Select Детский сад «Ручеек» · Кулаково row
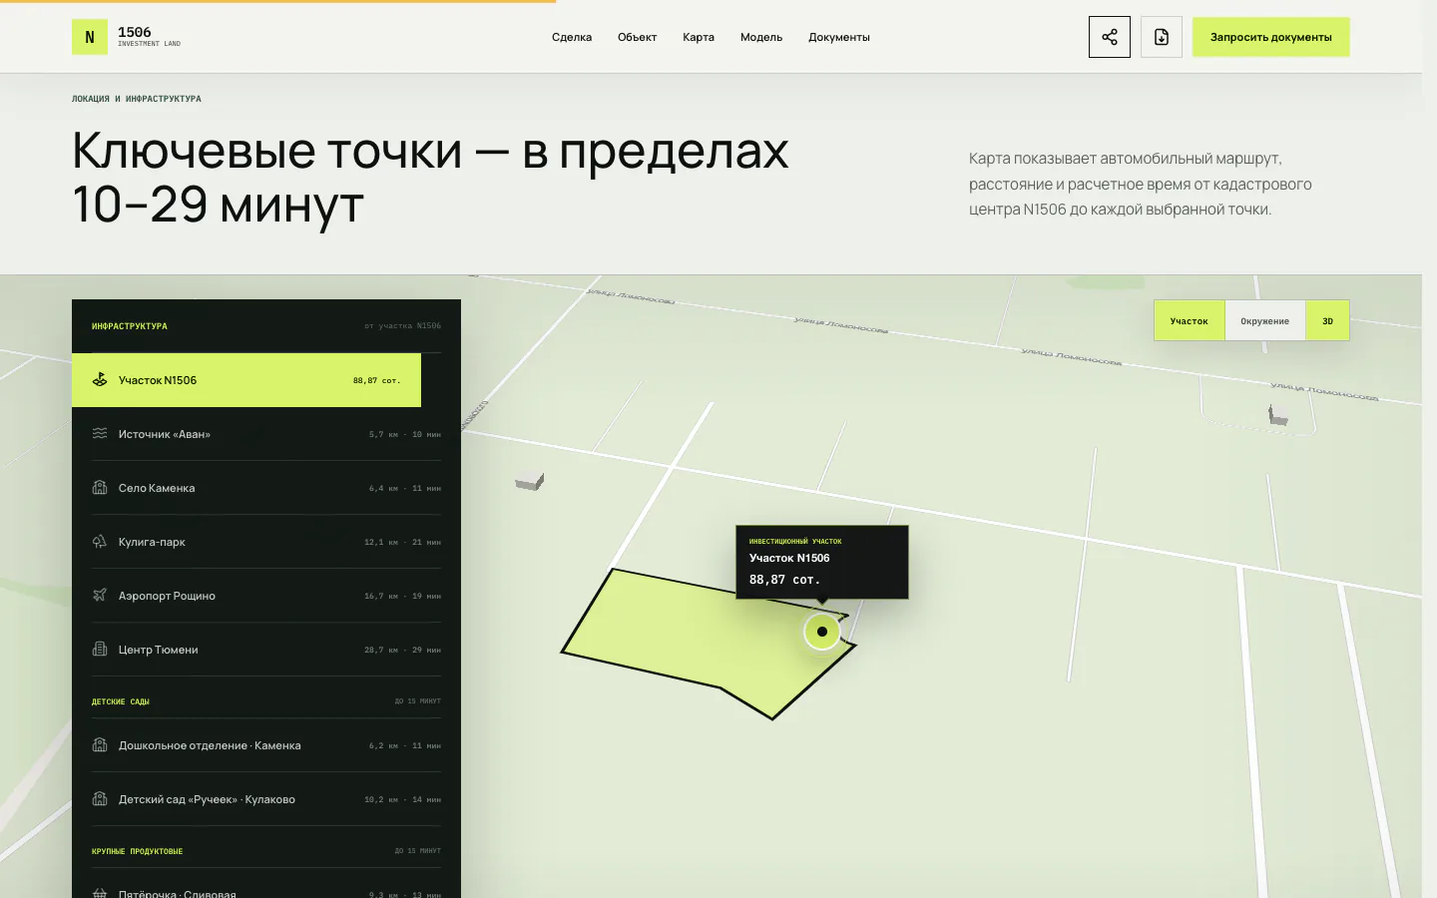The image size is (1437, 898). (266, 799)
